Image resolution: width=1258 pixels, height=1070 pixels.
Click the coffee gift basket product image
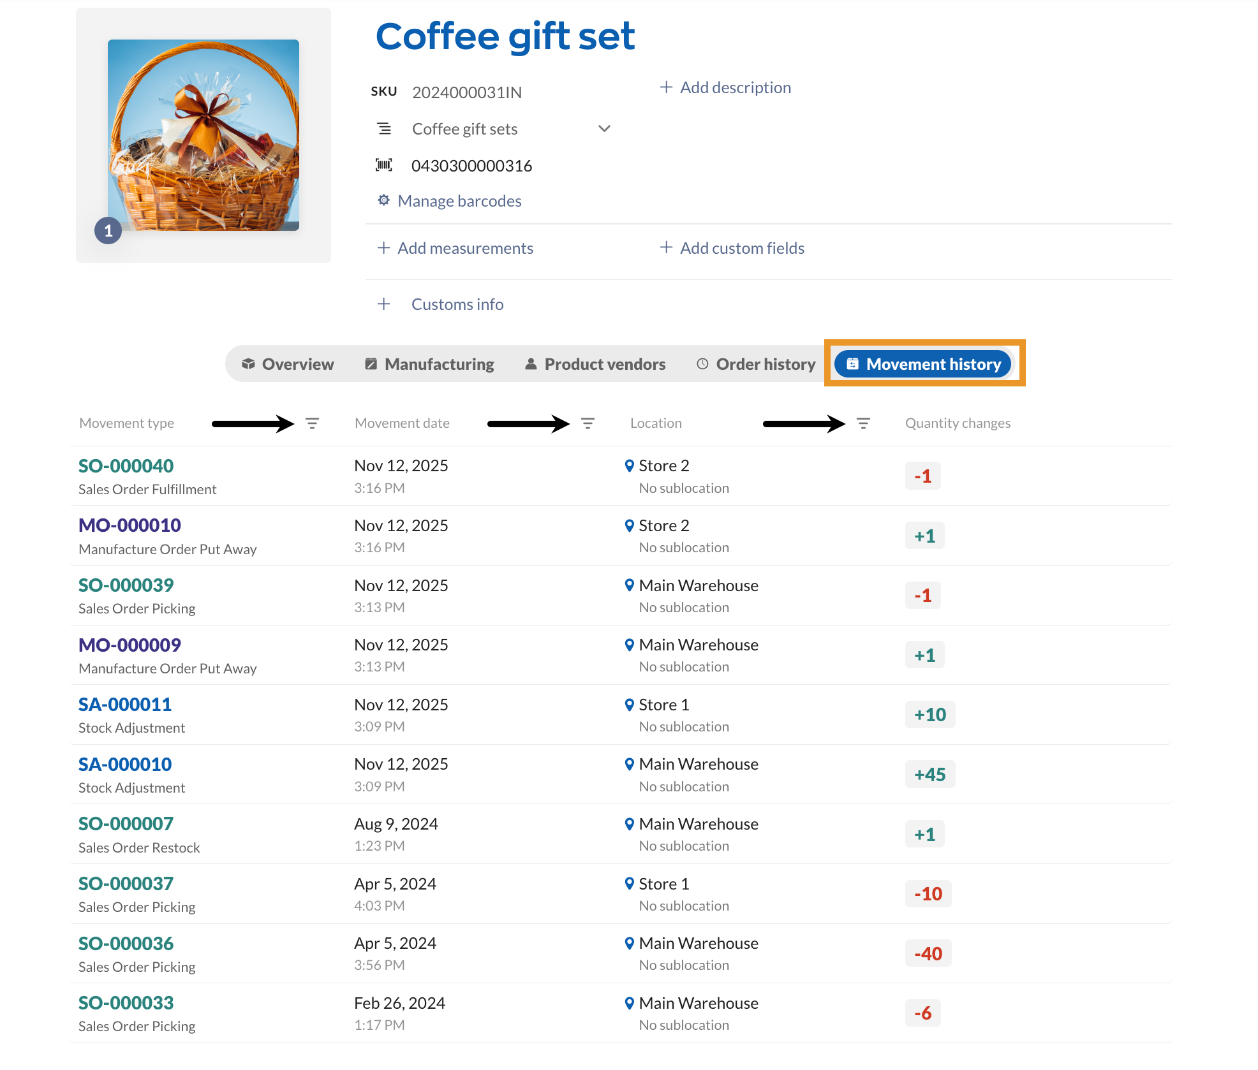tap(204, 135)
